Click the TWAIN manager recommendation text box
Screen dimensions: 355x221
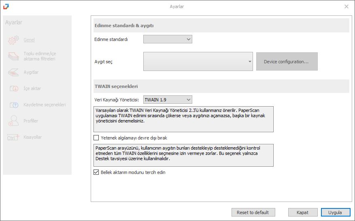click(183, 119)
